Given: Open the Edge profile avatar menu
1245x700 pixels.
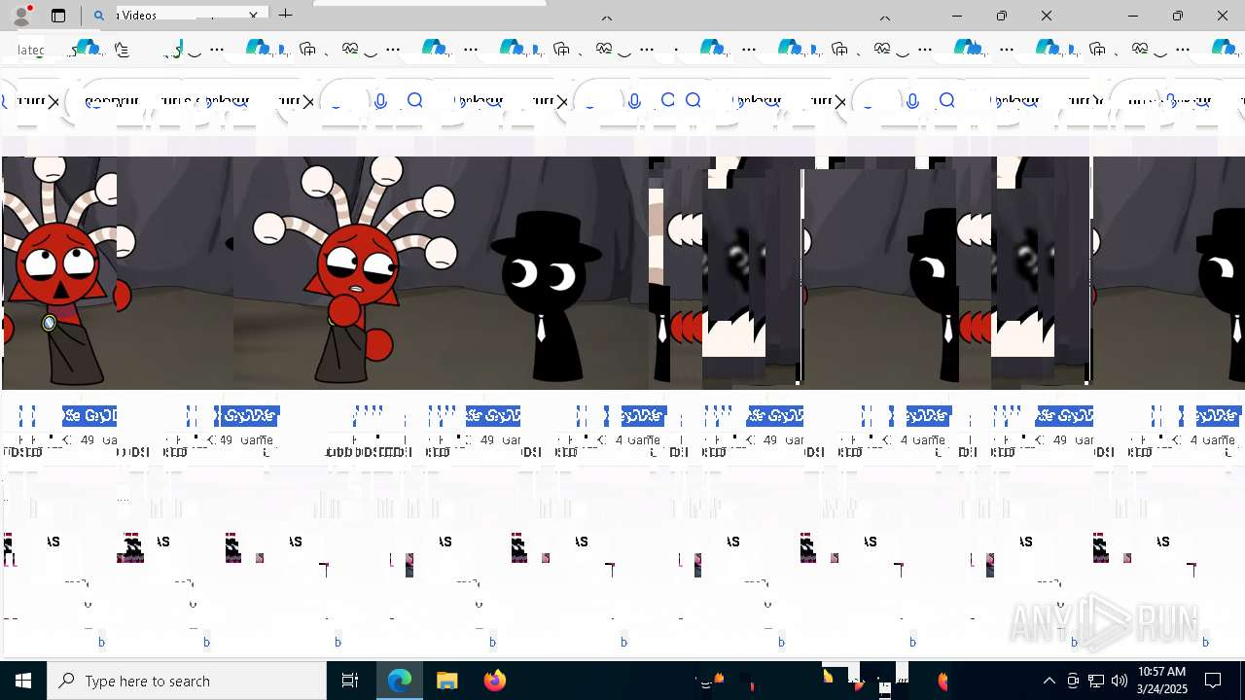Looking at the screenshot, I should (21, 16).
